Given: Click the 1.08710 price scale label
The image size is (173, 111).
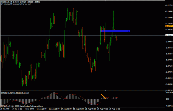Looking at the screenshot, I should point(169,48).
